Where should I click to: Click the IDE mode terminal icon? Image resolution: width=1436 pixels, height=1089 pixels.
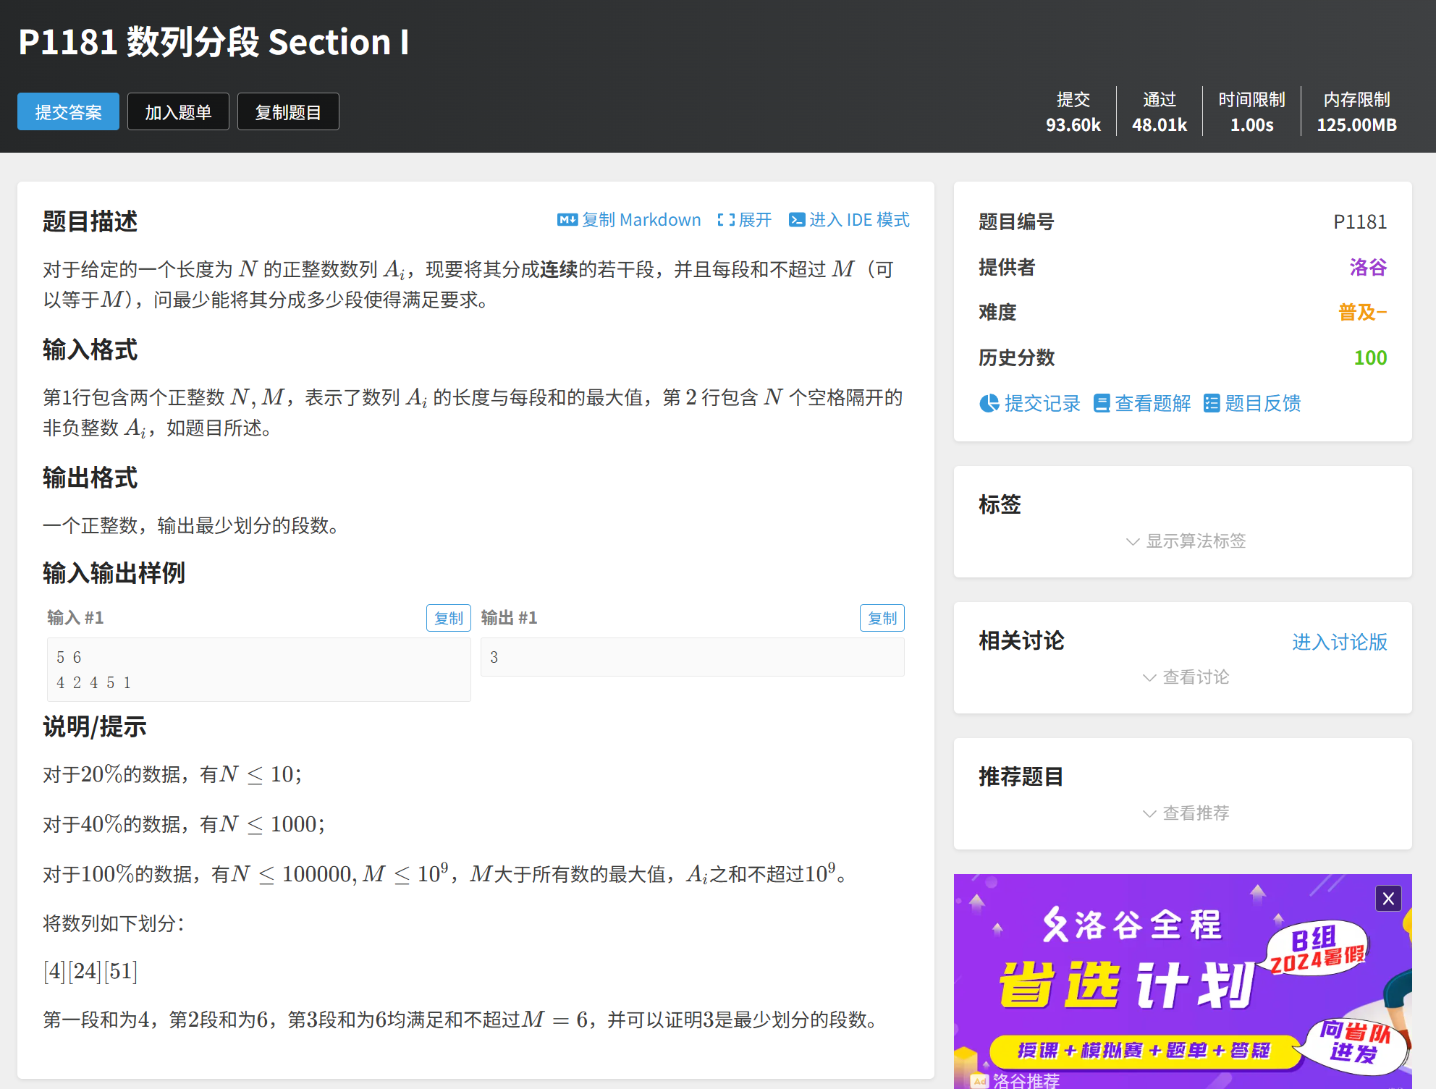coord(796,220)
